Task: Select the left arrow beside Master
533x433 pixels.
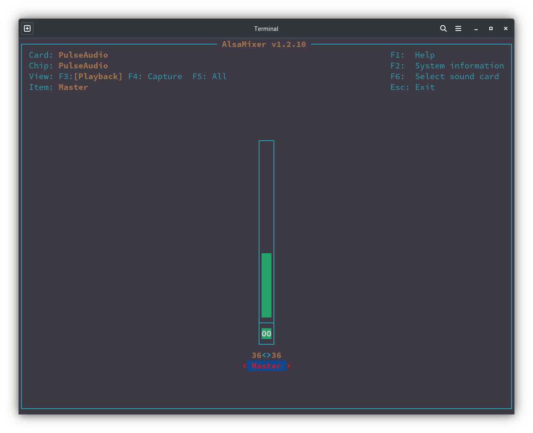Action: point(244,366)
